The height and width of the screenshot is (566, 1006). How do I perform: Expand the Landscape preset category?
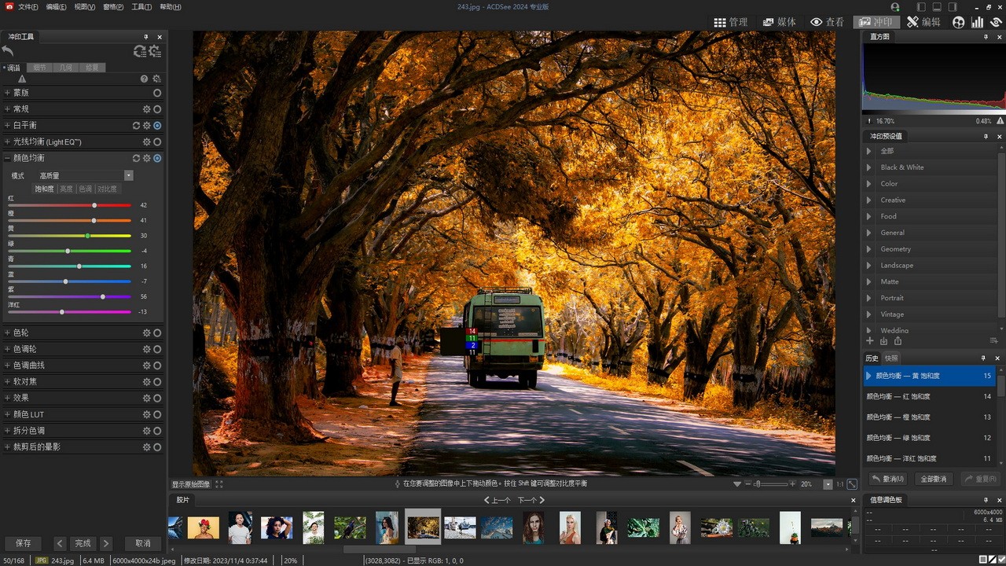(x=868, y=266)
